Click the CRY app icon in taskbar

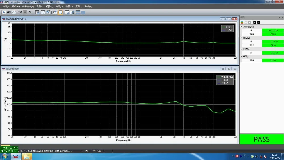pyautogui.click(x=16, y=157)
